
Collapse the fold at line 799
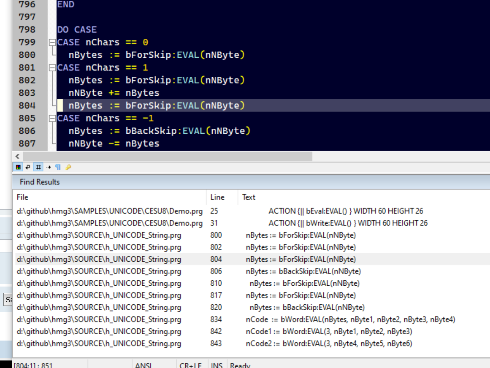coord(52,42)
